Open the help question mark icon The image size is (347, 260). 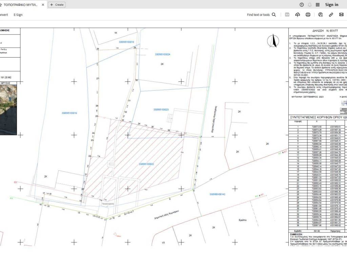(302, 4)
